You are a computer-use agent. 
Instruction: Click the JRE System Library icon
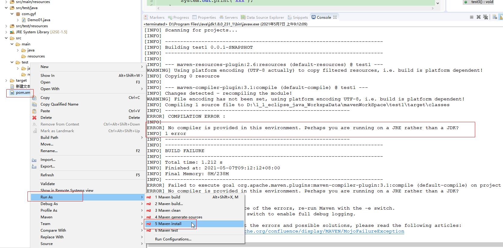(12, 32)
